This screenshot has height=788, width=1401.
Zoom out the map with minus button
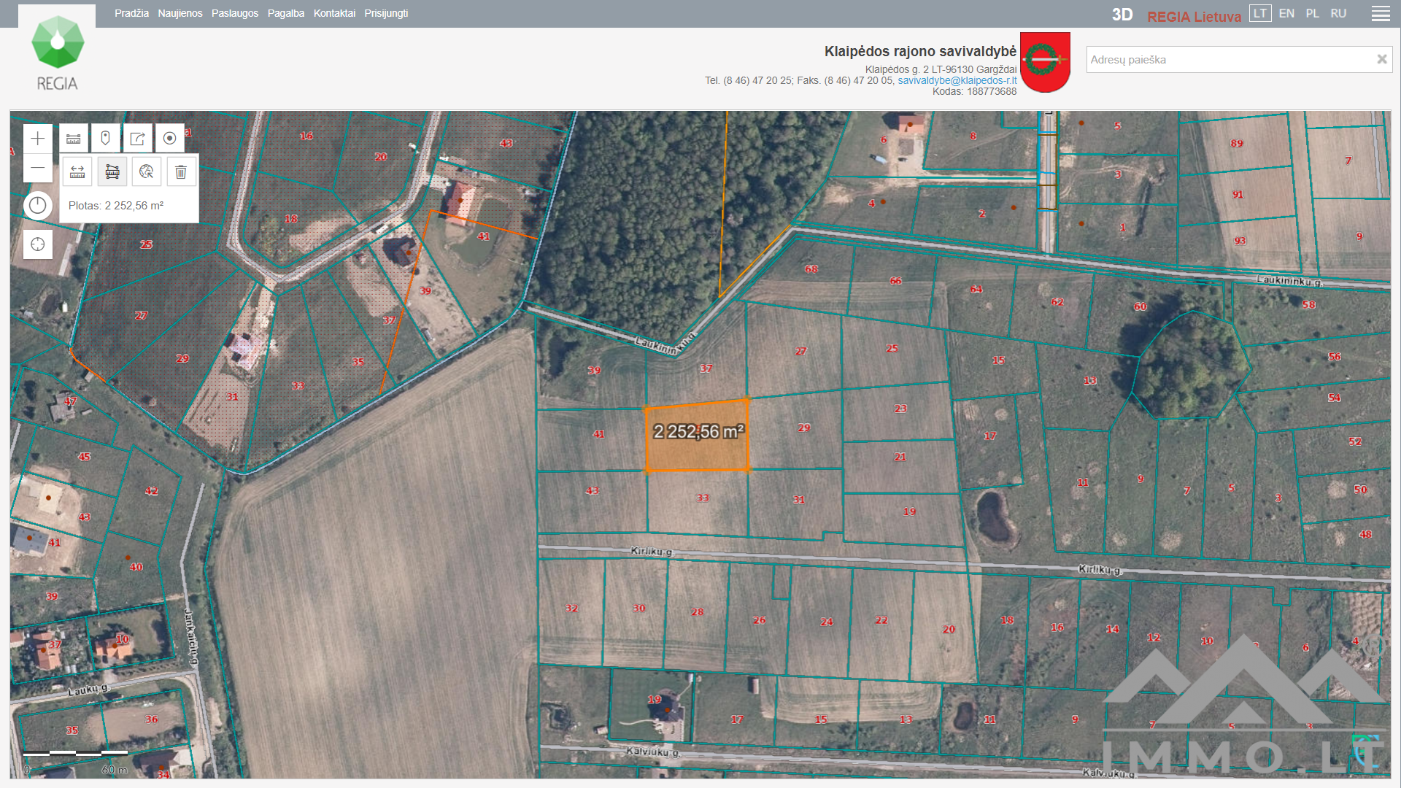tap(38, 168)
